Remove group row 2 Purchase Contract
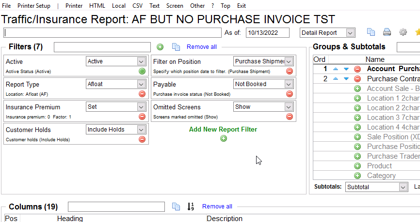The height and width of the screenshot is (222, 420). [x=357, y=79]
